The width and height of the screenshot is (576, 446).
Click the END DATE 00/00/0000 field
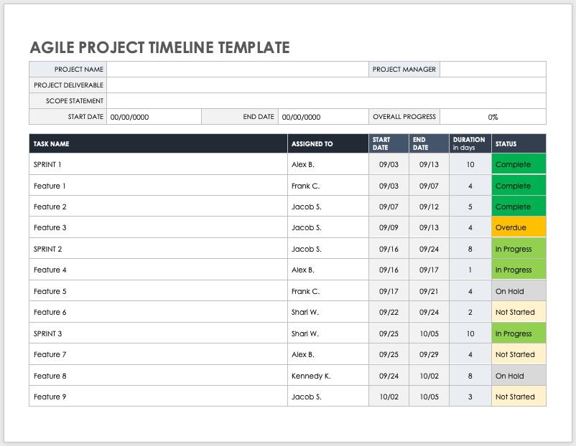(322, 116)
